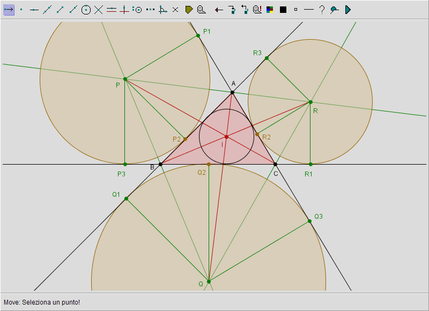Select the point-on-object tool
This screenshot has height=311, width=429.
[34, 10]
